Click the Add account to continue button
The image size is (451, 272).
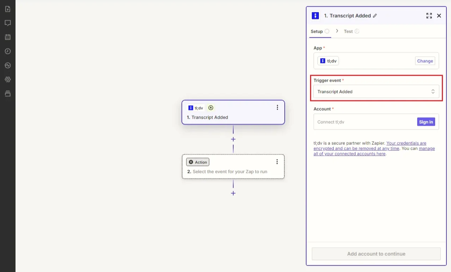pyautogui.click(x=376, y=254)
